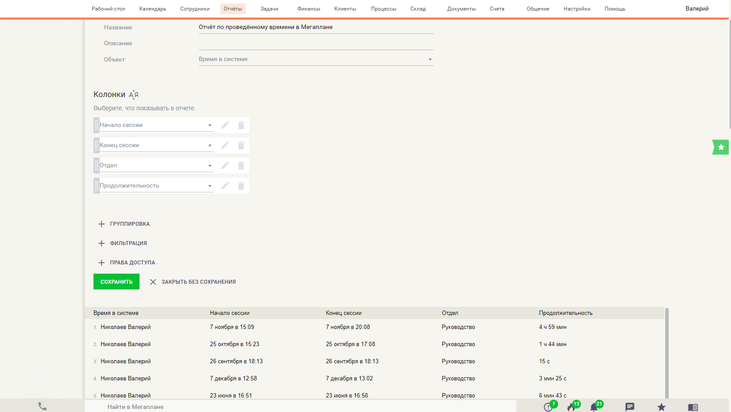
Task: Open the Настройки menu
Action: coord(577,9)
